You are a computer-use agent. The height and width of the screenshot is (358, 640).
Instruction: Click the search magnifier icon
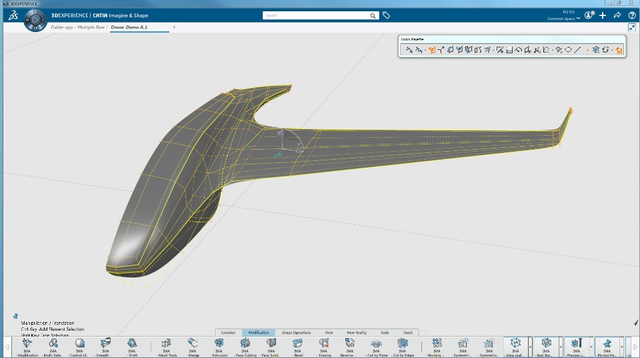pyautogui.click(x=373, y=15)
